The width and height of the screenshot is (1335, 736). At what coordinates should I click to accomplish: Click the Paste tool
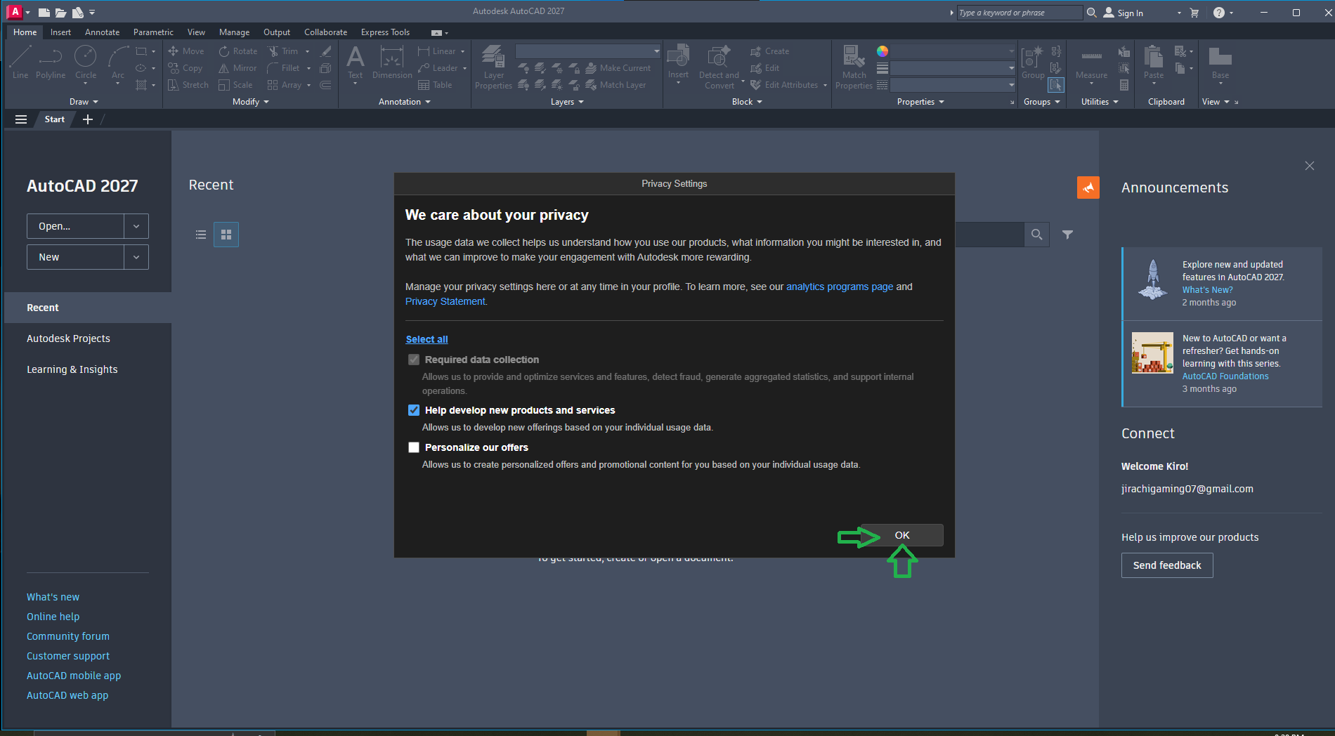click(1154, 63)
